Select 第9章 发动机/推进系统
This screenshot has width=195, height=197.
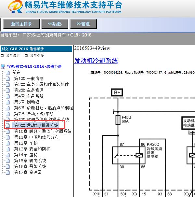(36, 125)
